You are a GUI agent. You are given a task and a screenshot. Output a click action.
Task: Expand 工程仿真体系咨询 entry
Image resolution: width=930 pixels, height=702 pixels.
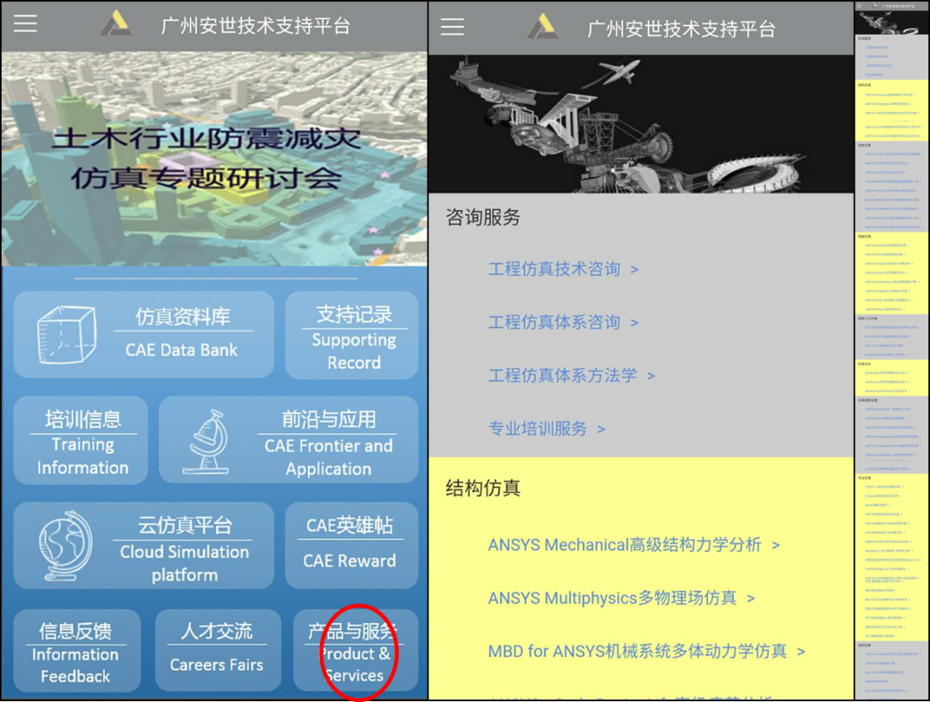(x=563, y=322)
